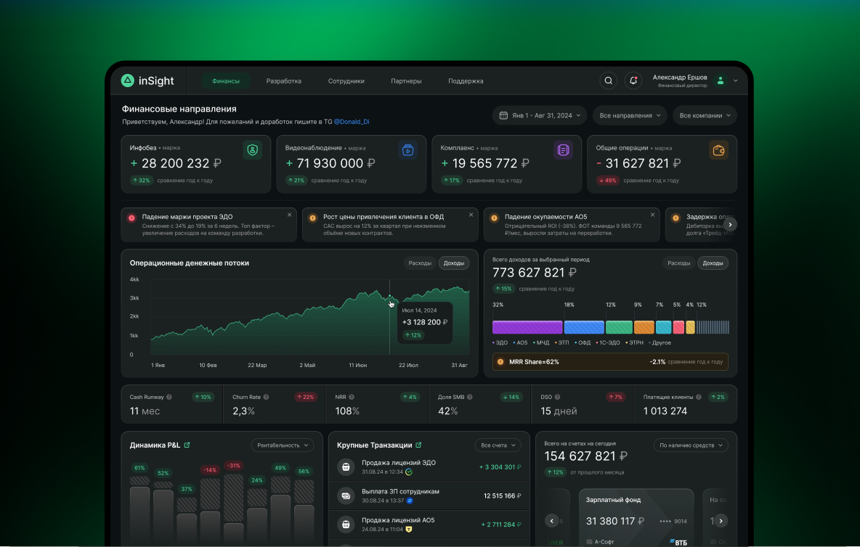Click the green user avatar icon
Image resolution: width=860 pixels, height=547 pixels.
point(721,81)
